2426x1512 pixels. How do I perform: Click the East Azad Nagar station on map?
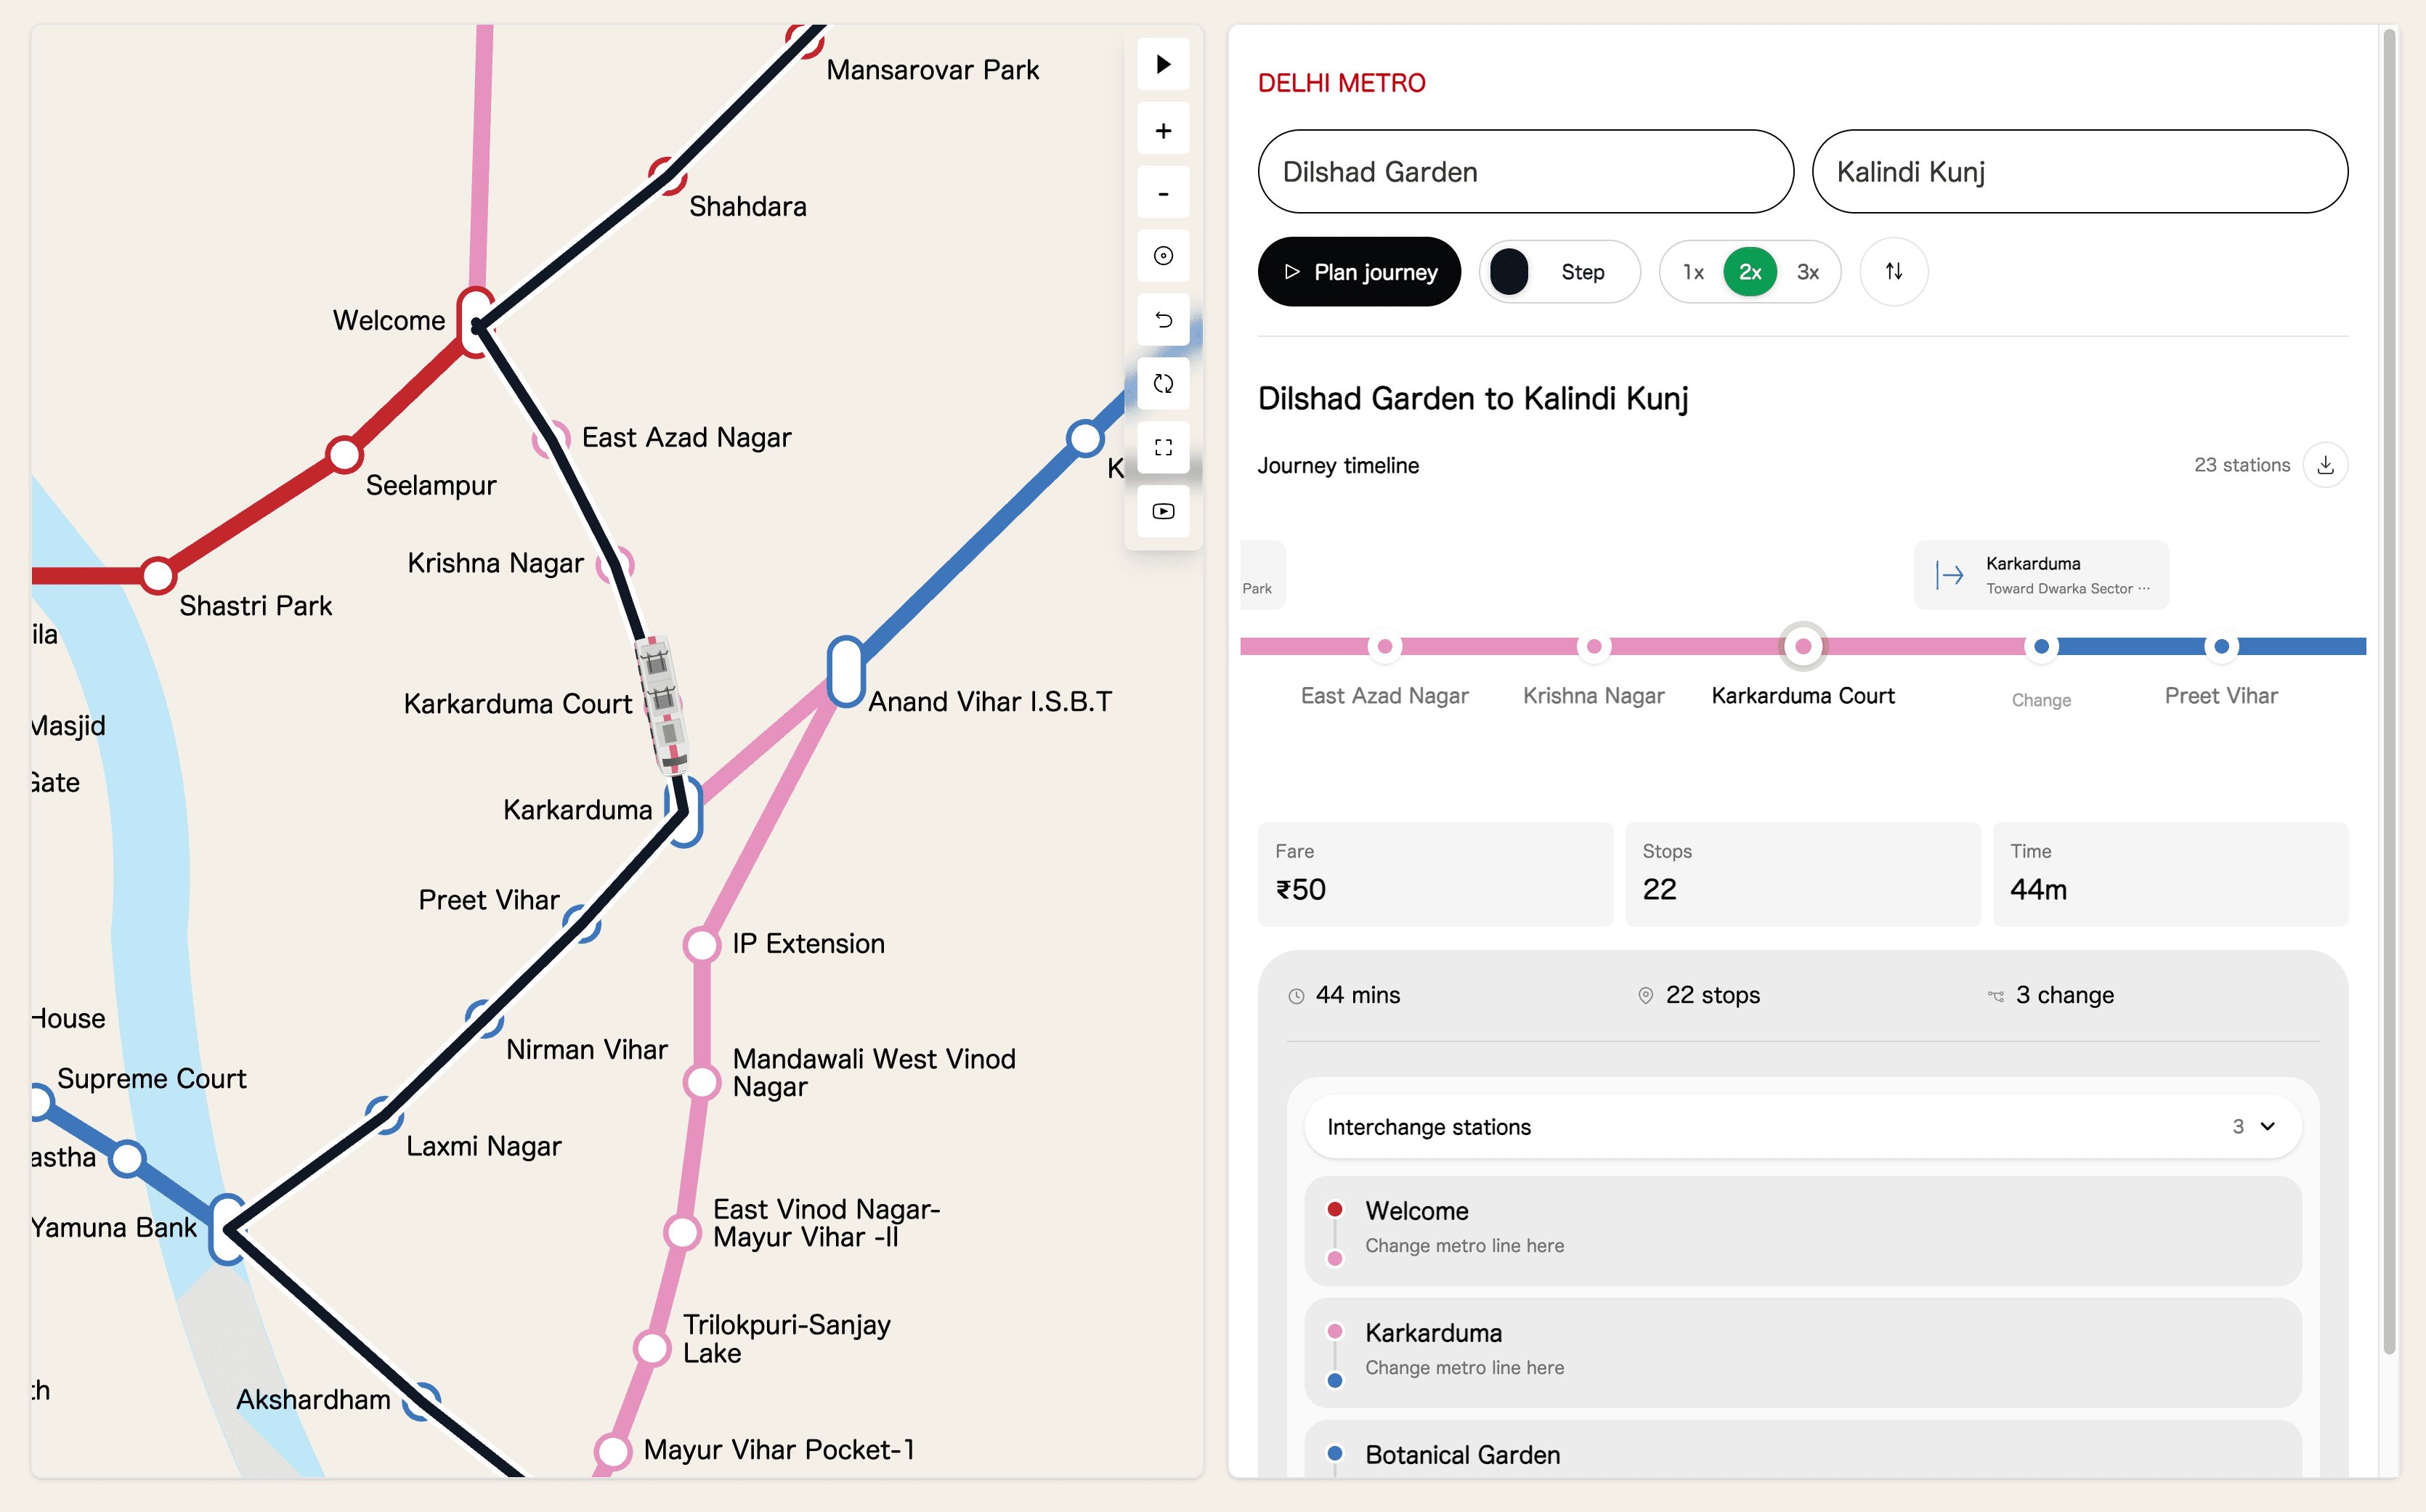click(x=552, y=438)
